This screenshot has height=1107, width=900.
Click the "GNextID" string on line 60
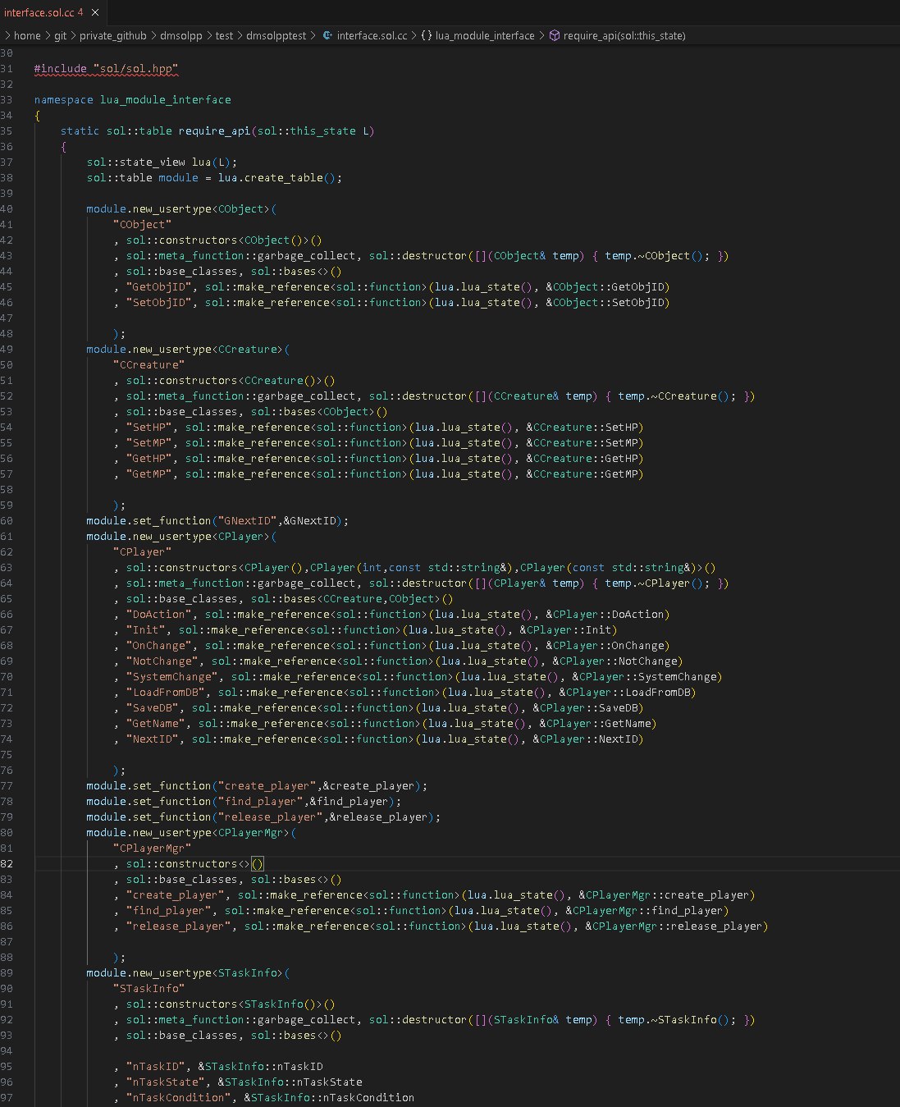coord(247,520)
